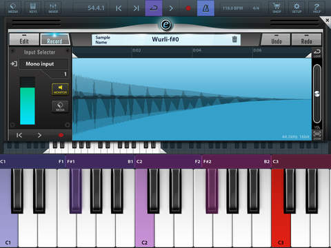Toggle the transport cycle loop button
Screen dimensions: 331x248
(x=154, y=8)
